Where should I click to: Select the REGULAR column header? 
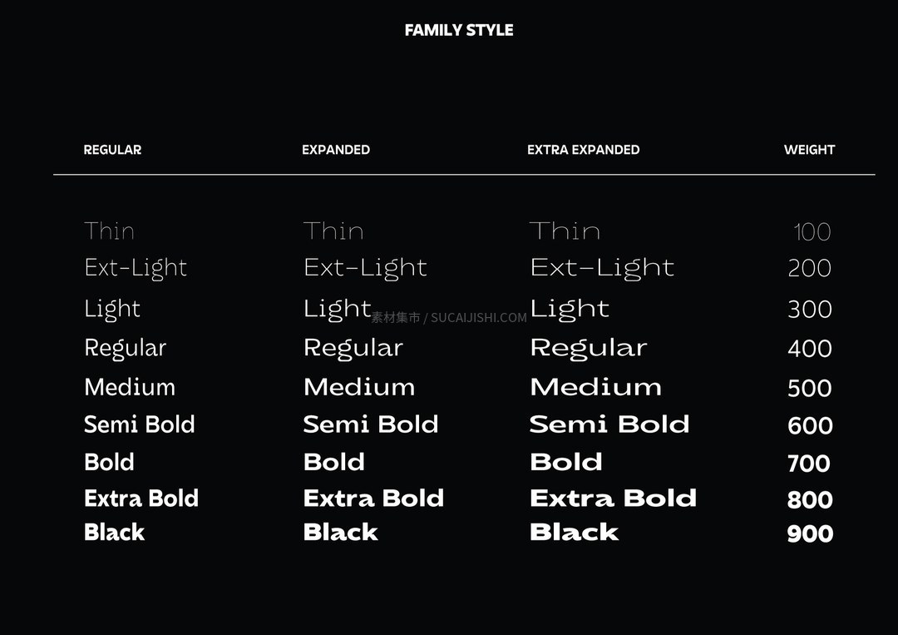pos(112,150)
